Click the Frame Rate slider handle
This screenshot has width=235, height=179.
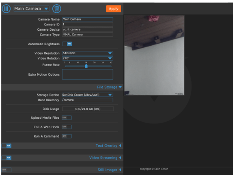pyautogui.click(x=86, y=66)
